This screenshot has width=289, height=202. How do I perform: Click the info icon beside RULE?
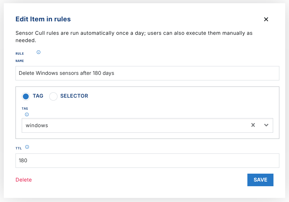pyautogui.click(x=38, y=52)
